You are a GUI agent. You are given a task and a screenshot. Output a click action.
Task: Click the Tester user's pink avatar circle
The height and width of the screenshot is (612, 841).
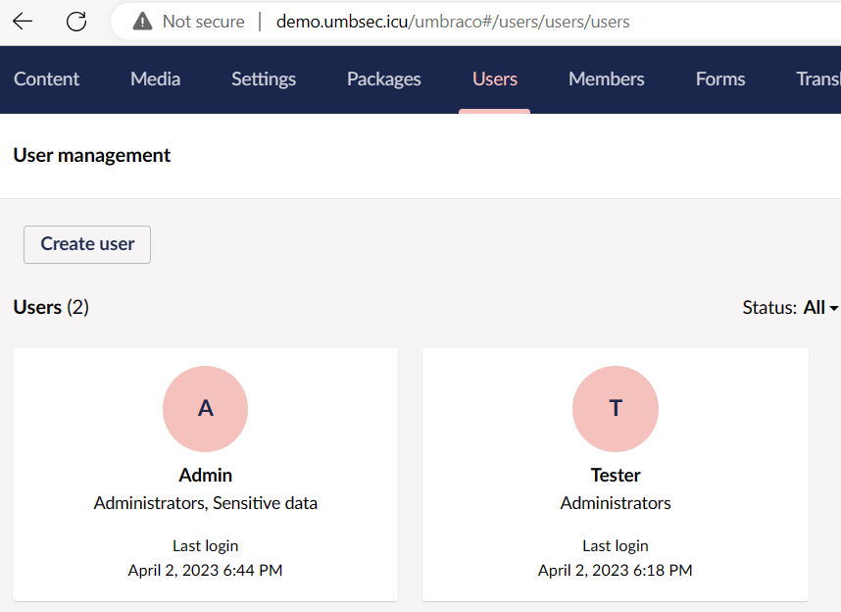pos(615,409)
